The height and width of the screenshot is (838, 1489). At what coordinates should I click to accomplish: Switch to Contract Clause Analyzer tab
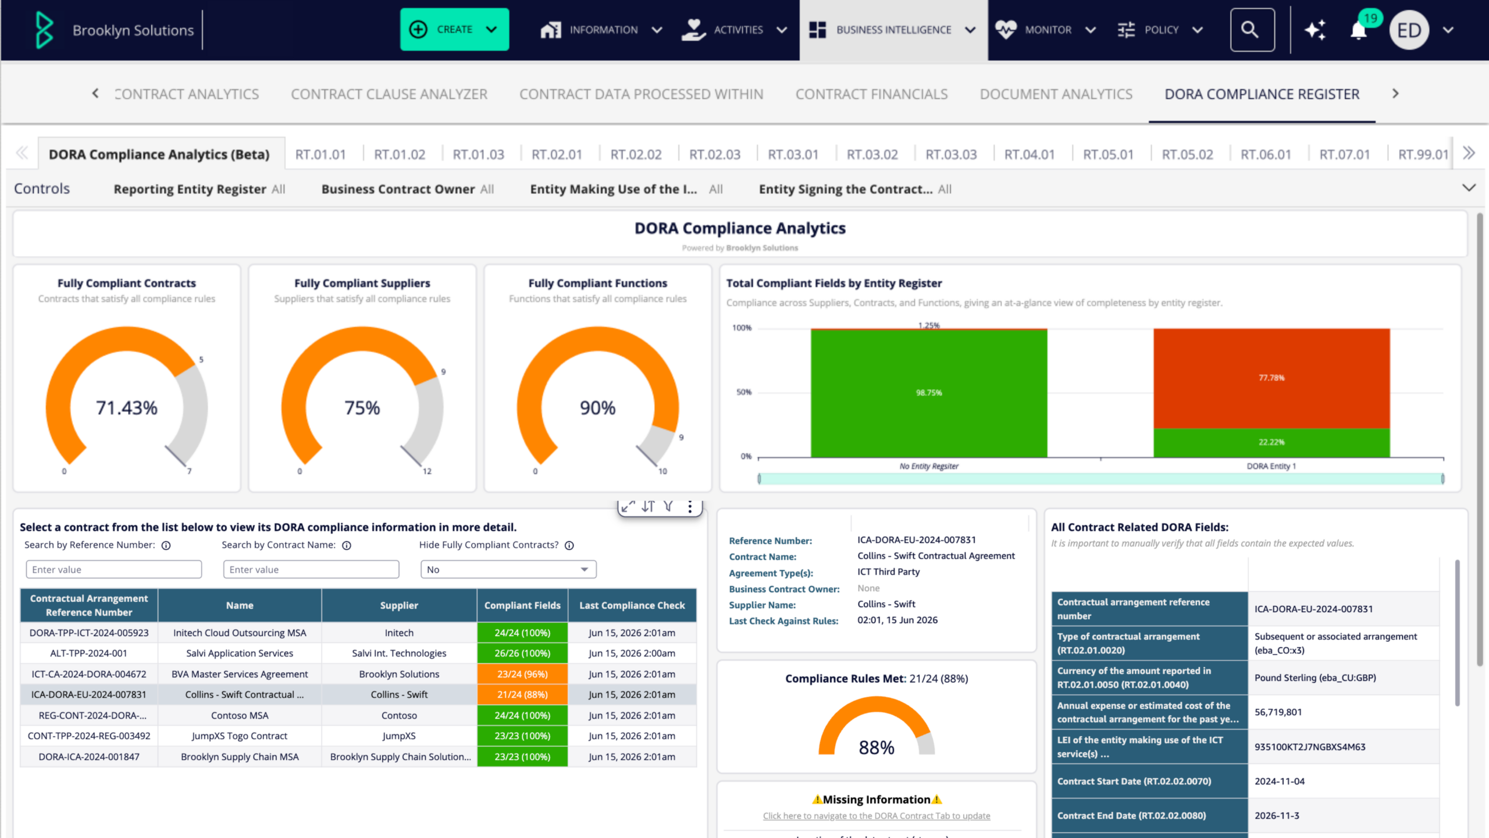tap(389, 94)
